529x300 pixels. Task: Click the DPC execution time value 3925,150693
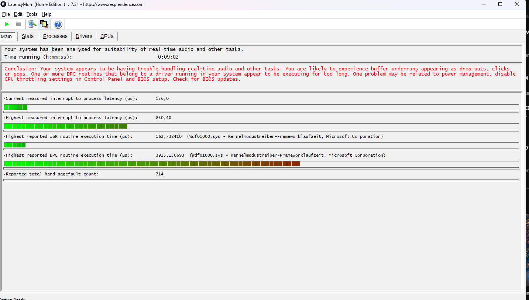(x=170, y=155)
